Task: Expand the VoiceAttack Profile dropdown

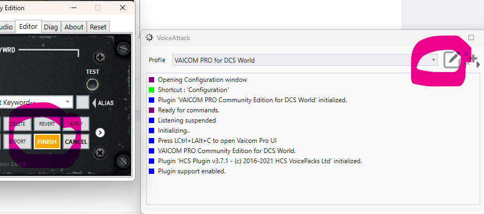Action: click(x=434, y=60)
